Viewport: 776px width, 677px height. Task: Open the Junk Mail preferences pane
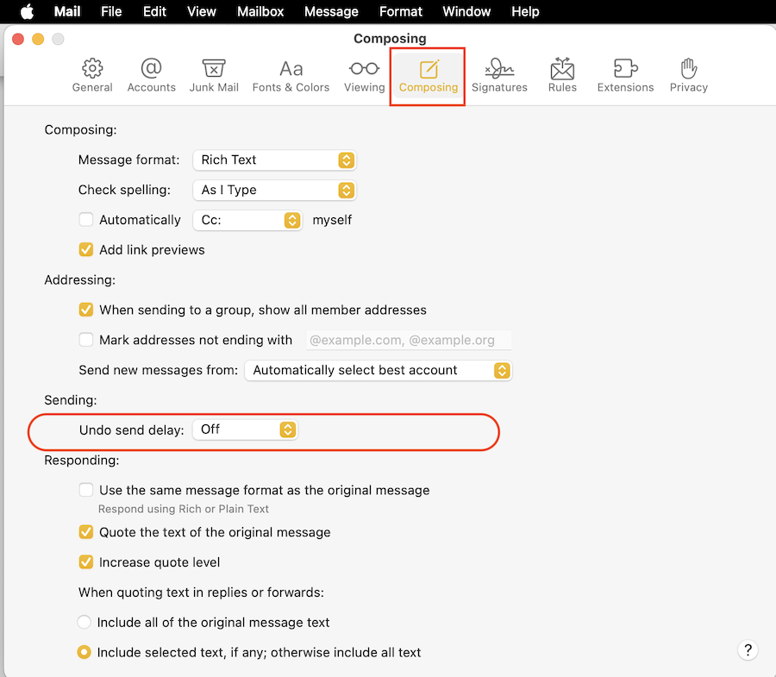click(x=214, y=76)
